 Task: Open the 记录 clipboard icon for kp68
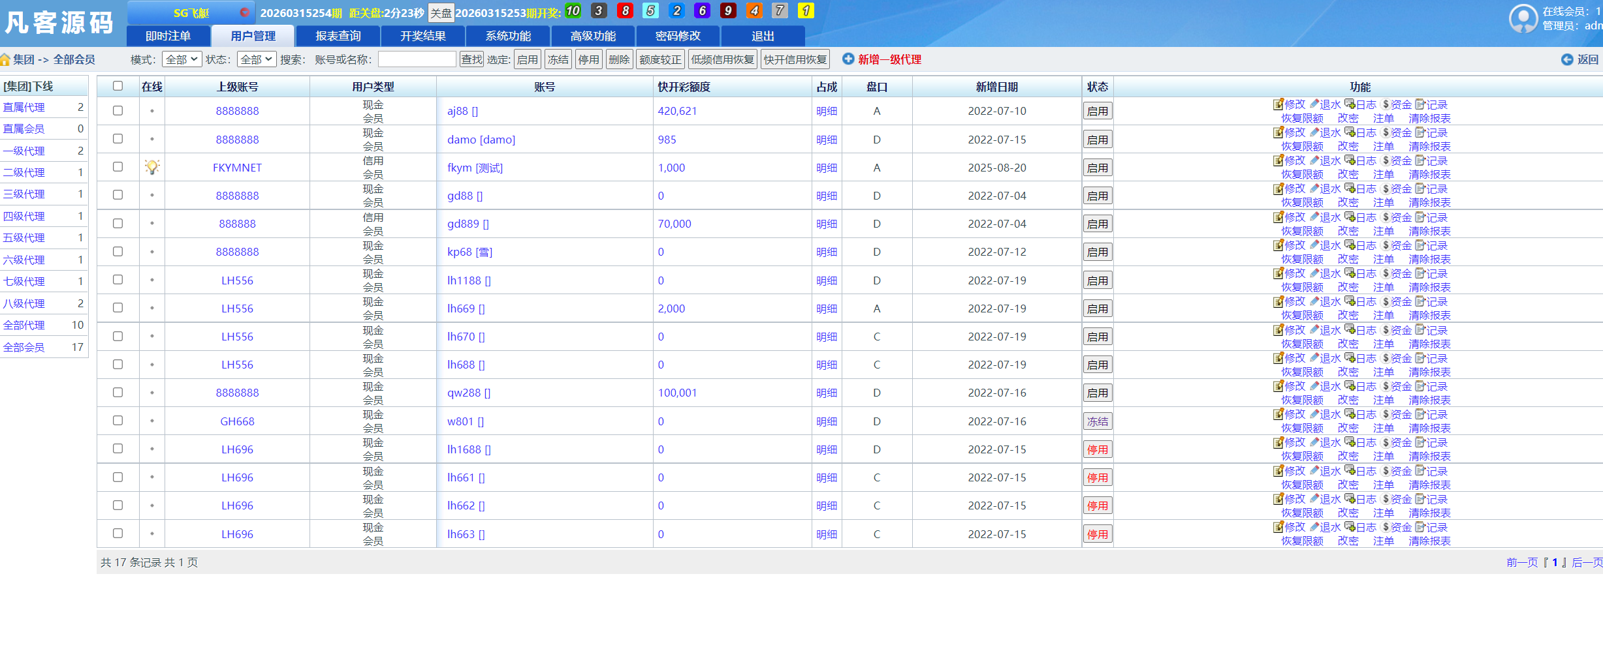pyautogui.click(x=1421, y=245)
